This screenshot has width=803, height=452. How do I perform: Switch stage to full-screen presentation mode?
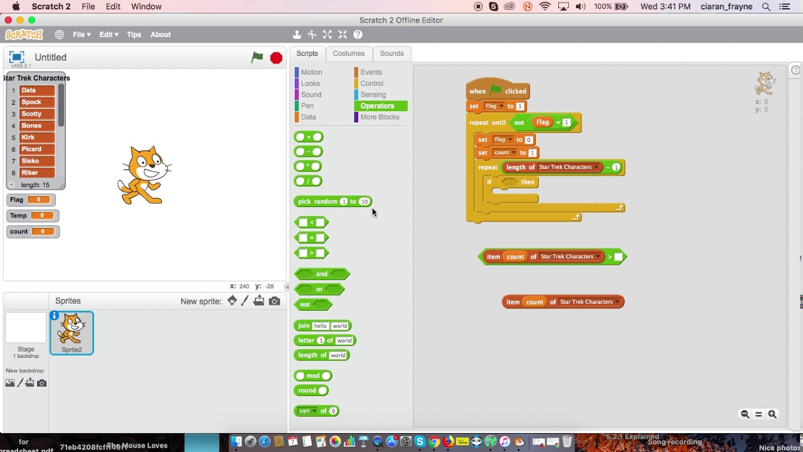coord(17,56)
